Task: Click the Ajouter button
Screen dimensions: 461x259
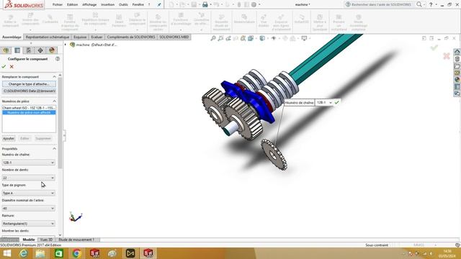Action: 9,138
